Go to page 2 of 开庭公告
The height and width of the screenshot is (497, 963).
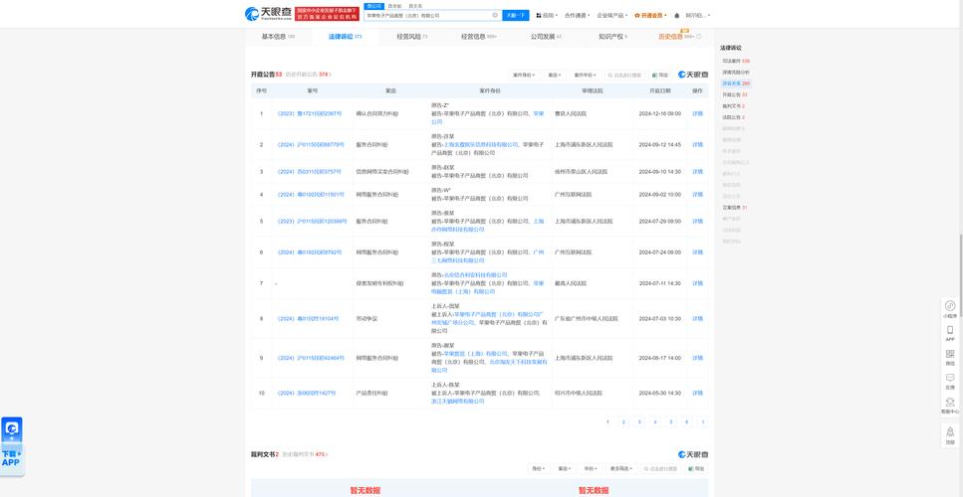coord(623,422)
